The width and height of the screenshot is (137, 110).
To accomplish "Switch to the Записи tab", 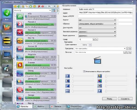I will coord(58,106).
